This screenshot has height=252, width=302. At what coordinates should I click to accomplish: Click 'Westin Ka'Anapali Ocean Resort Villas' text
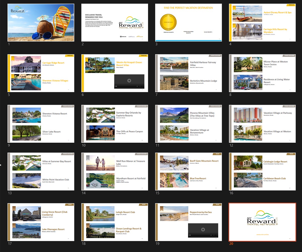click(x=129, y=64)
